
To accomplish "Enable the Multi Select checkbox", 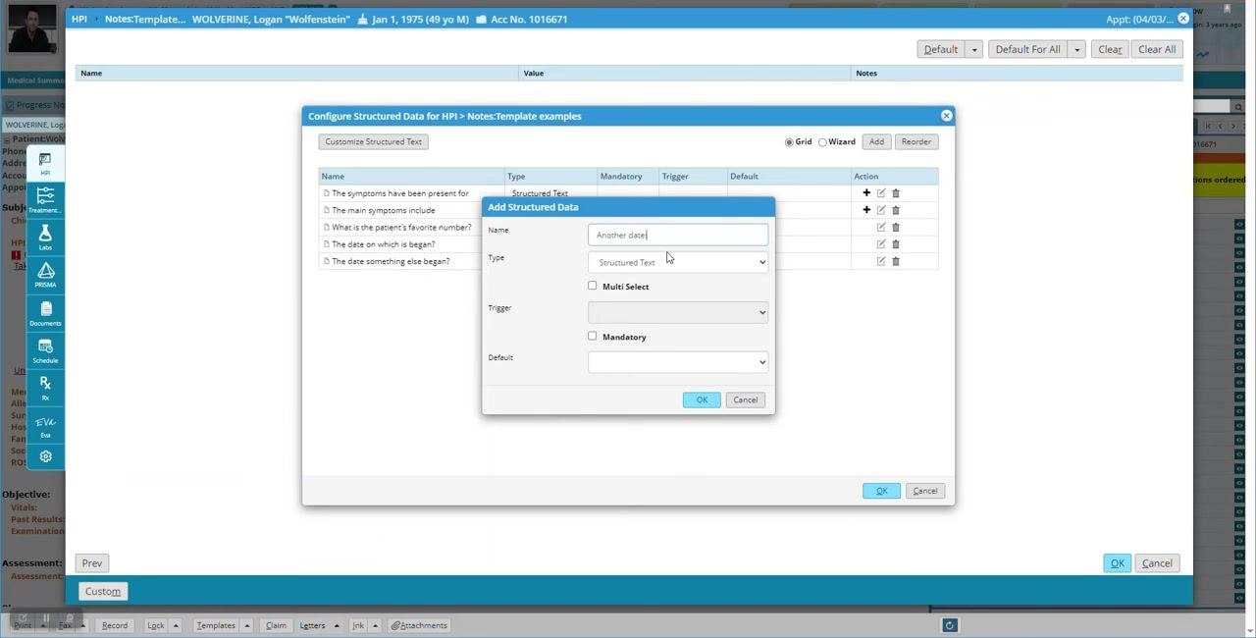I will (x=593, y=286).
